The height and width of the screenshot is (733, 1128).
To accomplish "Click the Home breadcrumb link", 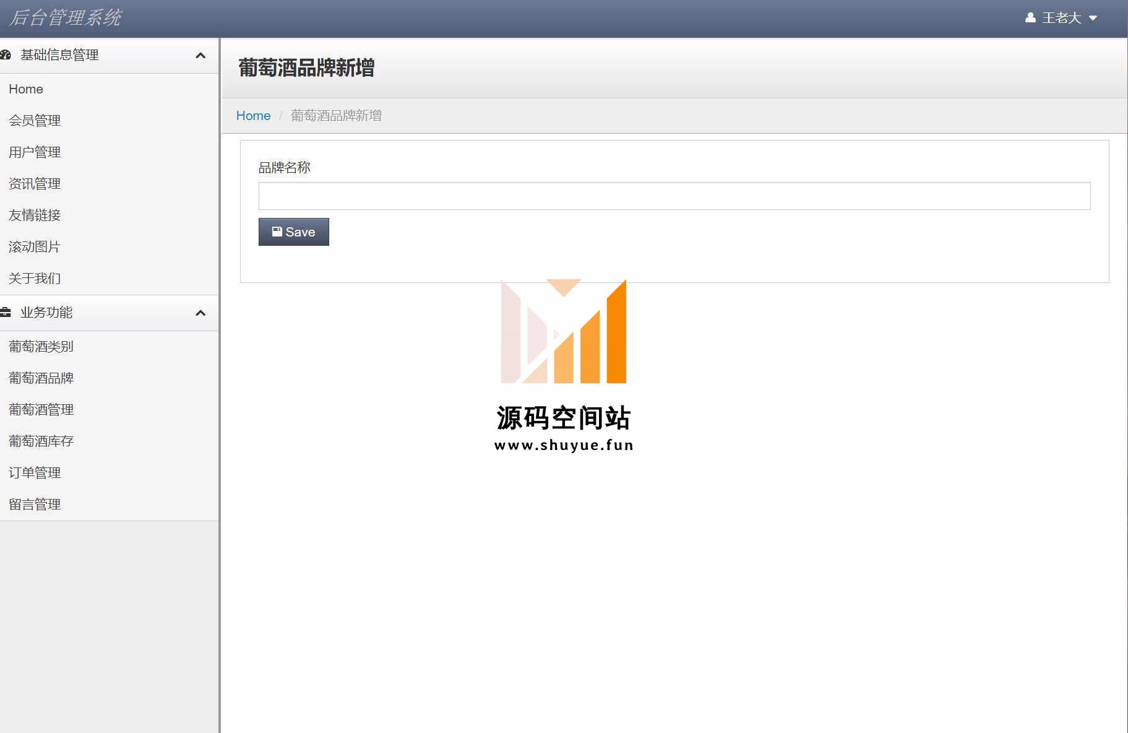I will coord(253,116).
